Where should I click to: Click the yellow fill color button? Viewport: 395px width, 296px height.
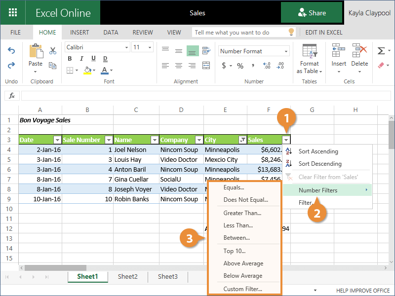pyautogui.click(x=87, y=70)
